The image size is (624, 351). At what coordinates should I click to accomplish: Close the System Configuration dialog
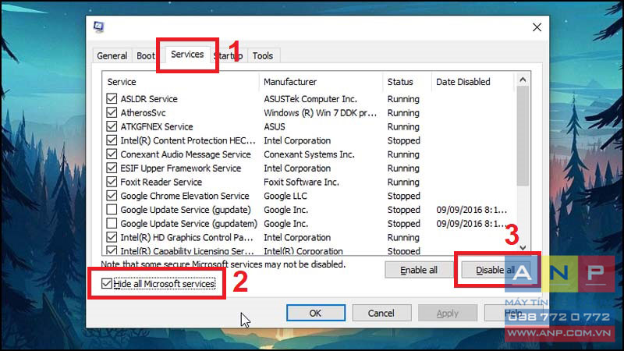537,27
